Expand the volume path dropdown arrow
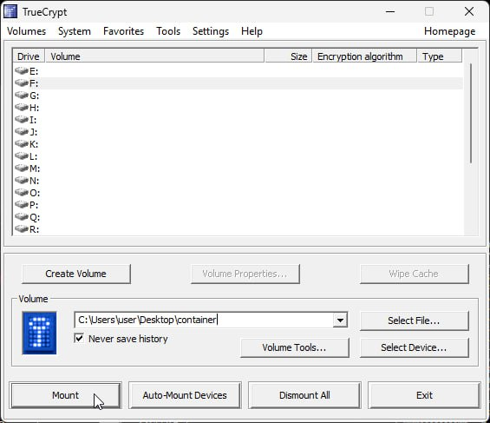Screen dimensions: 490x423 [x=340, y=320]
